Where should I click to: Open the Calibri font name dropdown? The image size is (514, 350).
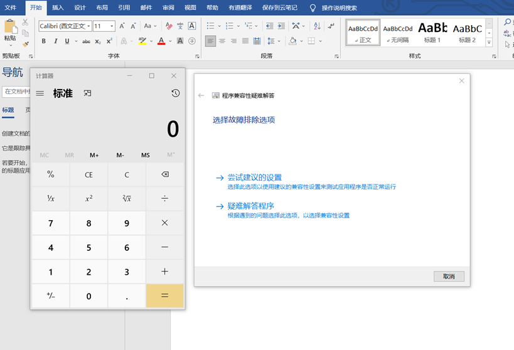click(x=89, y=26)
